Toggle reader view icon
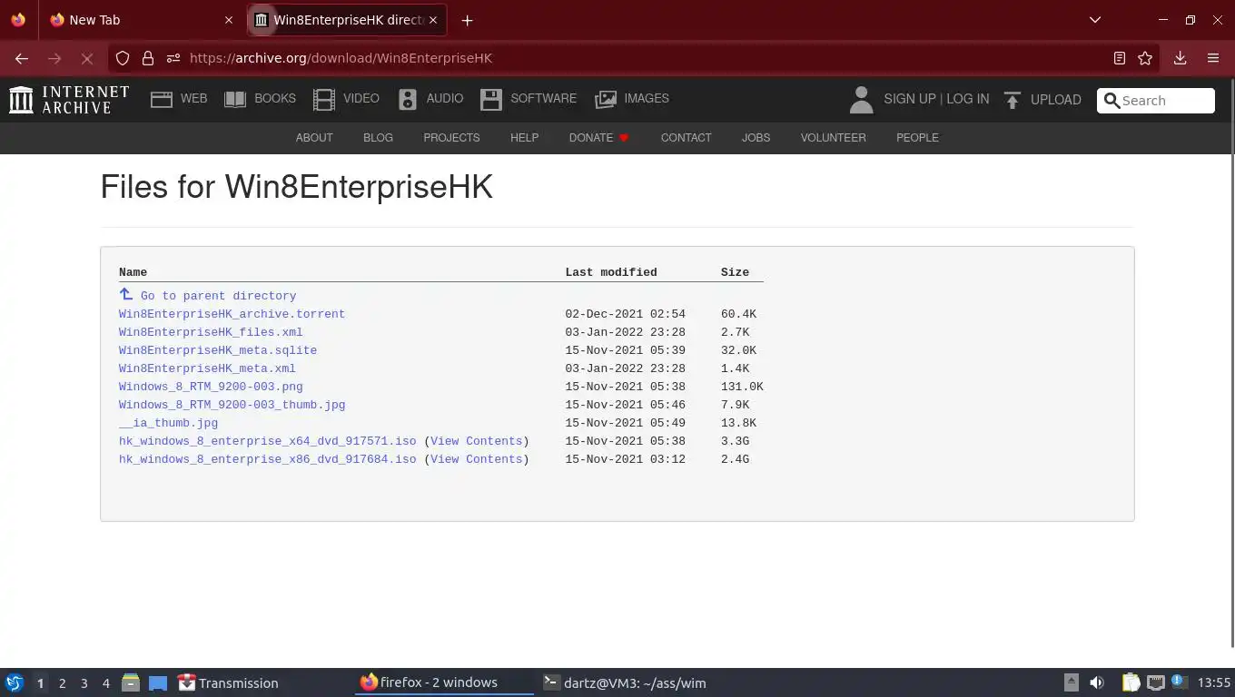Viewport: 1235px width, 697px height. point(1120,58)
